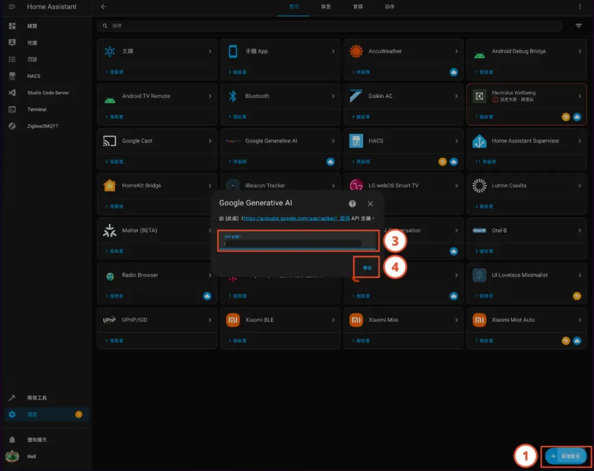Expand the Bluetooth integration card chevron
Image resolution: width=594 pixels, height=471 pixels.
pos(333,96)
